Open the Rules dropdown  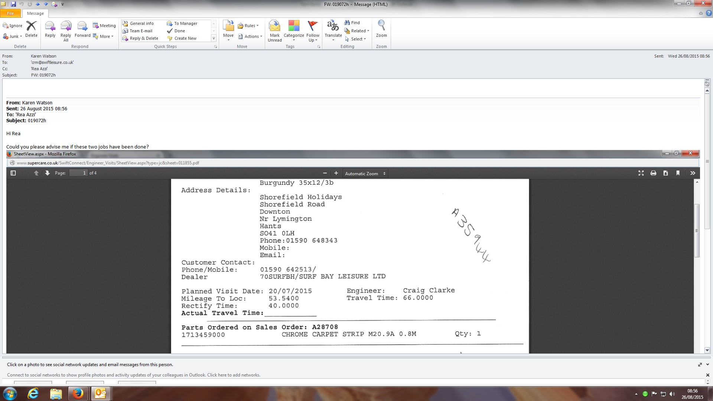coord(248,26)
